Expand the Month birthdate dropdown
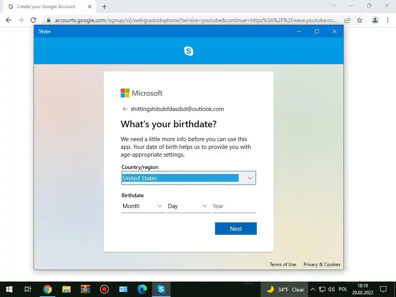 (143, 206)
